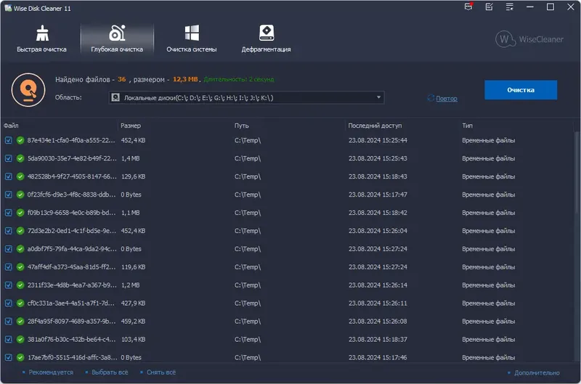Select size value 103,4 KB
581x384 pixels.
(x=133, y=340)
